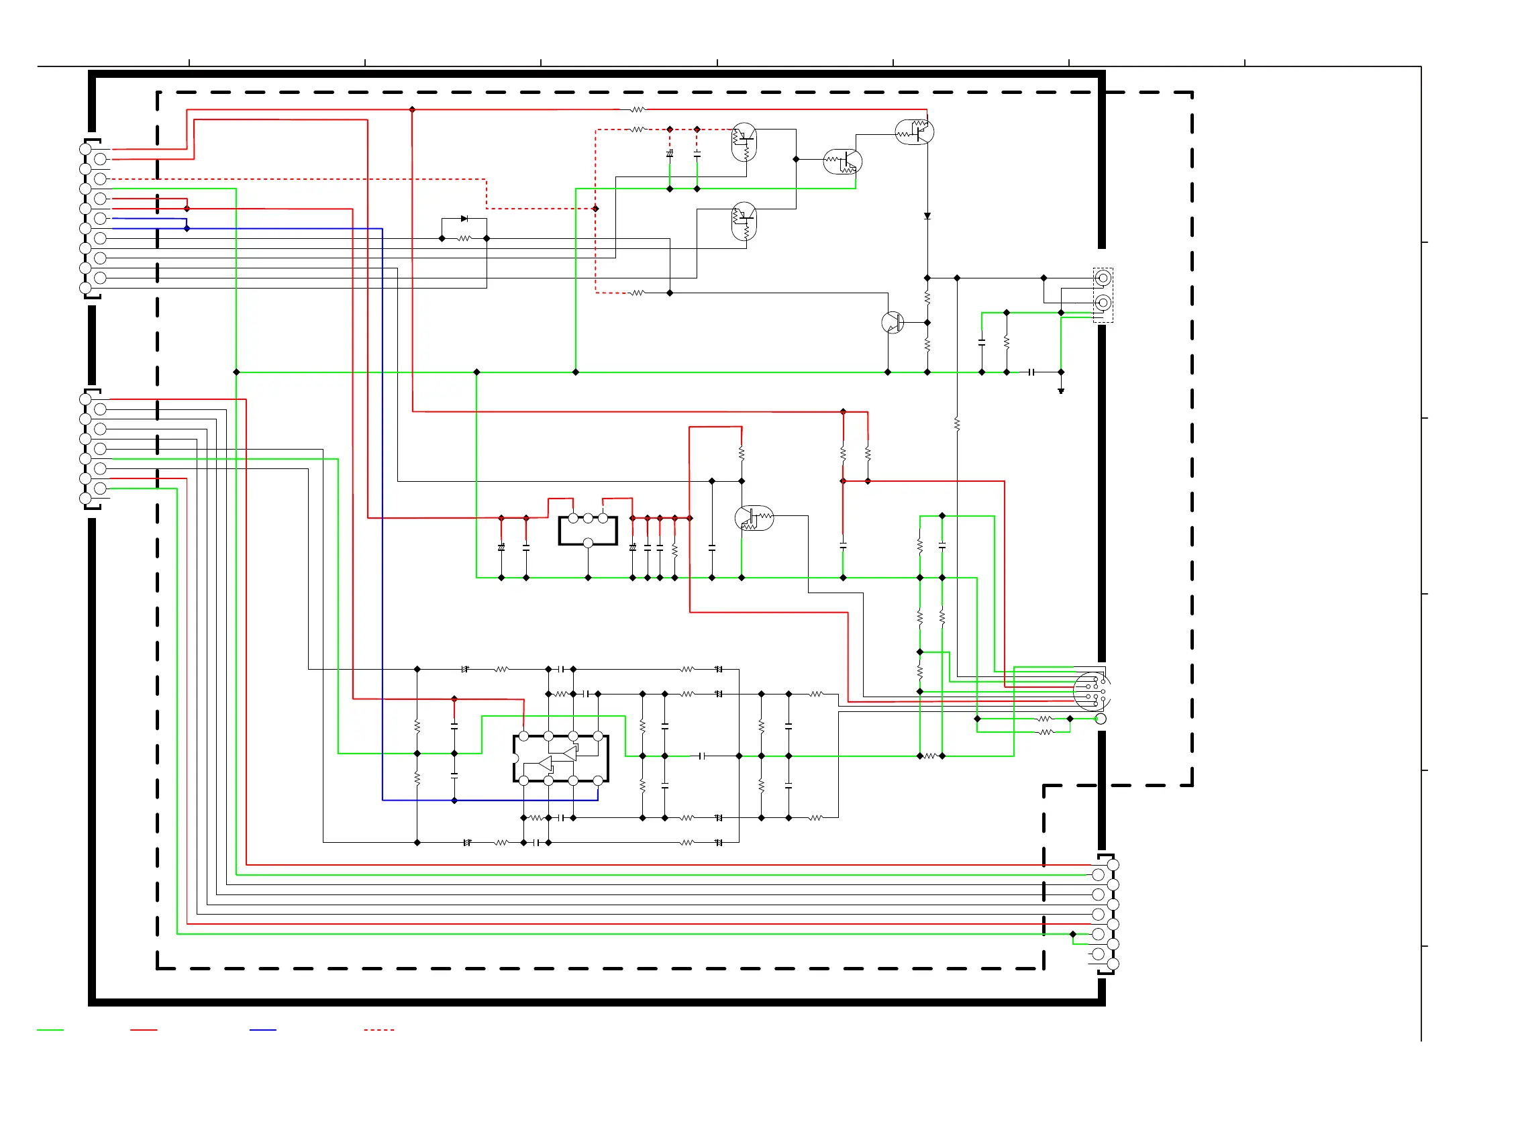Click the top-right digital transistor symbol
1522x1130 pixels.
point(915,132)
